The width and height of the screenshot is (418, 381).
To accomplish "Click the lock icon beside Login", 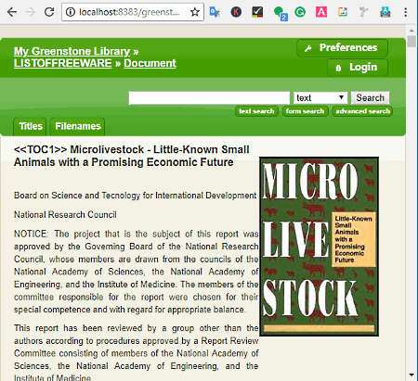I will pos(338,68).
